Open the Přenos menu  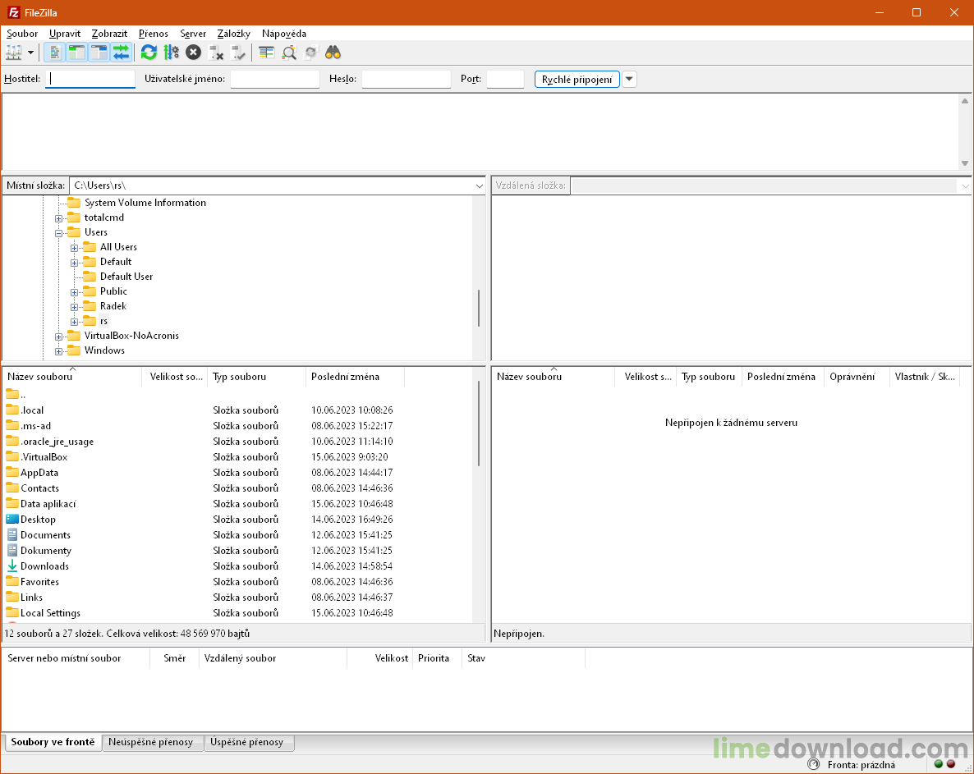pos(153,34)
